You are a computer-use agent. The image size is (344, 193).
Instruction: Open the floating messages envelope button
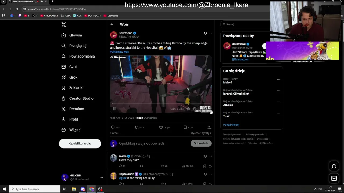334,178
